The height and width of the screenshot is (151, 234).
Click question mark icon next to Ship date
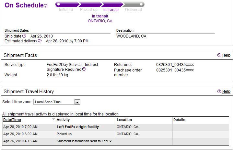click(x=24, y=36)
